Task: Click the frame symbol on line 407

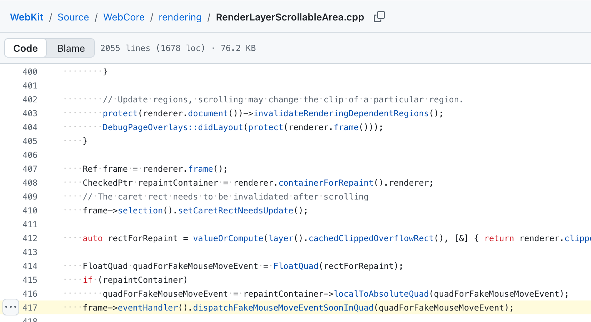Action: pos(201,169)
